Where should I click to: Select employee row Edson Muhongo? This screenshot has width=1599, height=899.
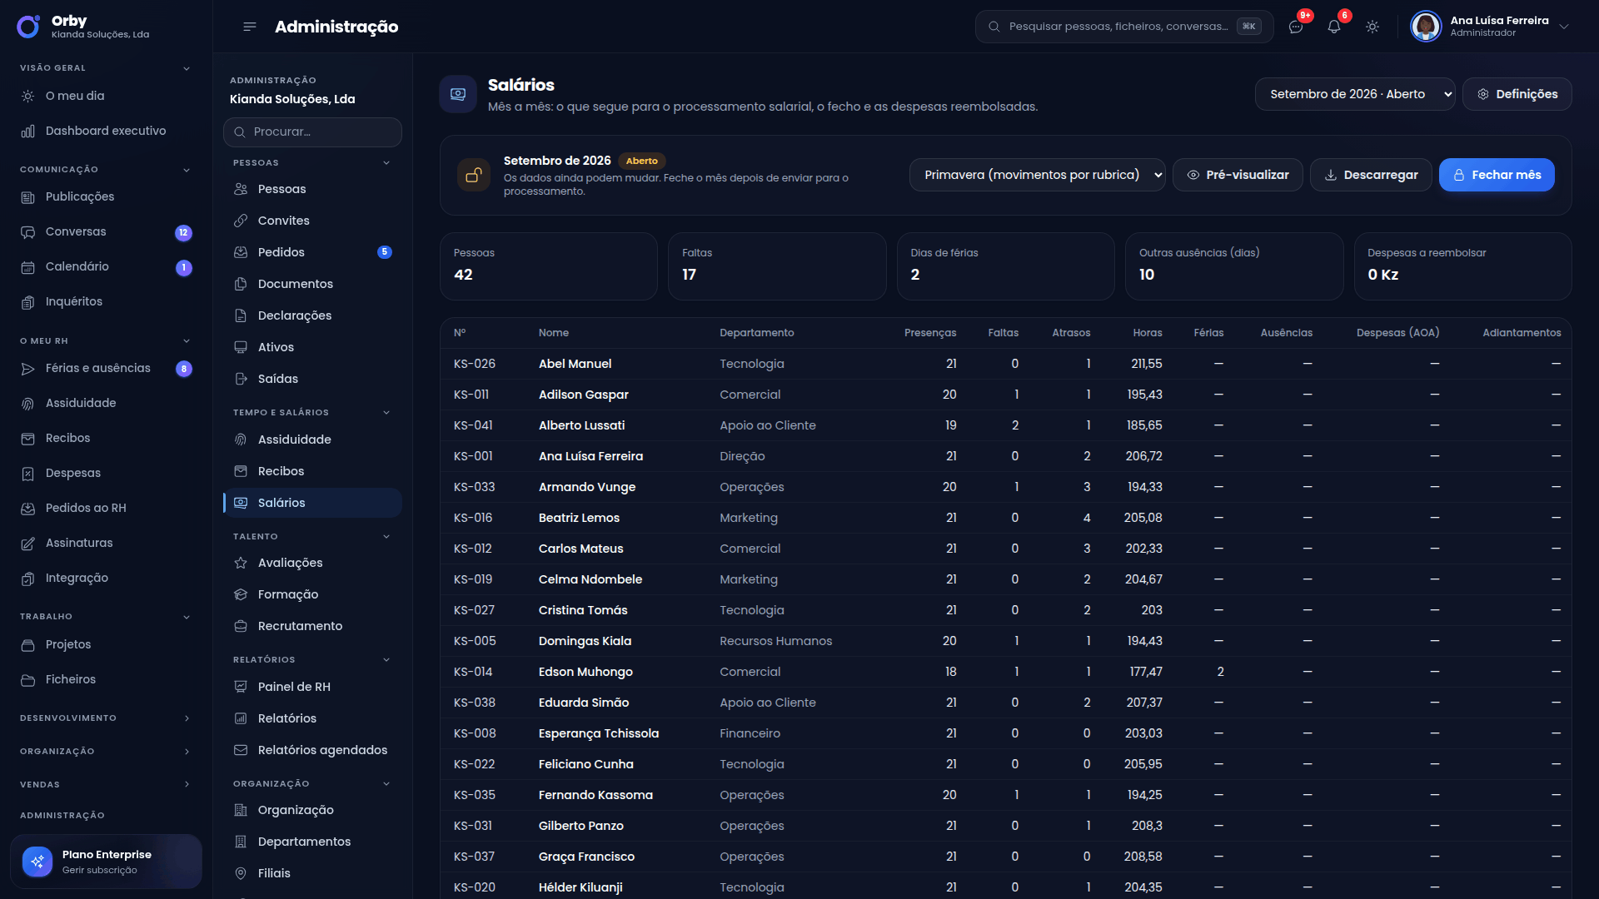click(1005, 672)
